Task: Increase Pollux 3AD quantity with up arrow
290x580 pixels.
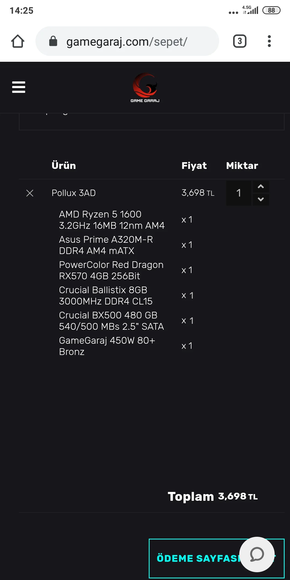Action: pyautogui.click(x=260, y=186)
